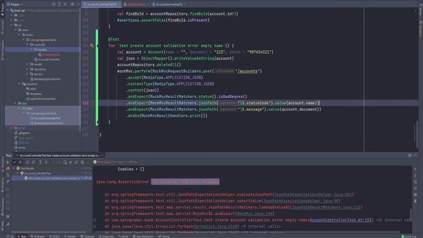The image size is (423, 238).
Task: Open Project view dropdown
Action: pyautogui.click(x=15, y=4)
